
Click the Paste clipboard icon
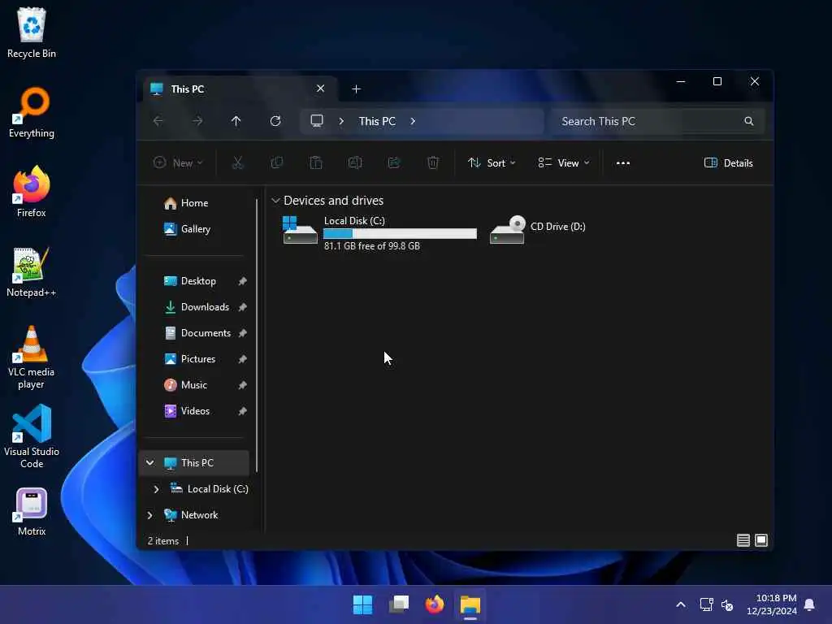coord(316,162)
